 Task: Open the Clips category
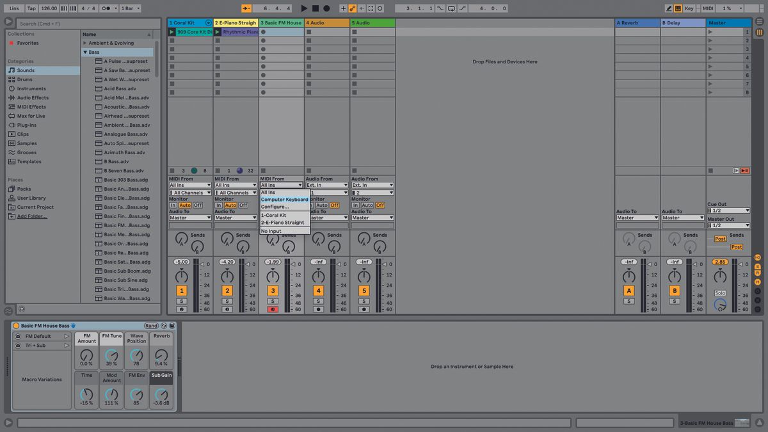tap(43, 134)
